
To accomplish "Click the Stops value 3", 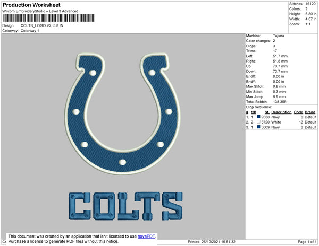I will pyautogui.click(x=274, y=46).
